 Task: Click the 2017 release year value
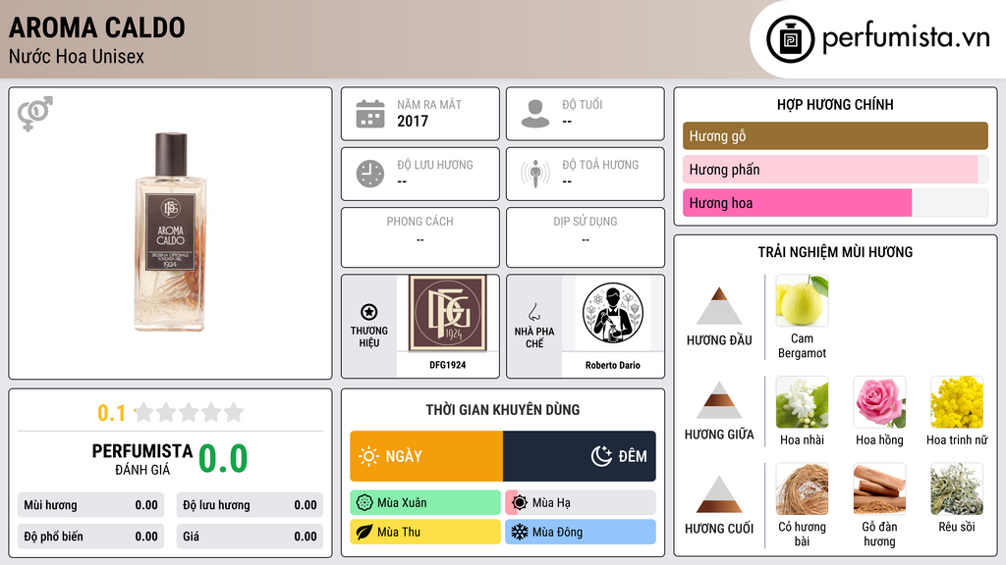tap(413, 121)
